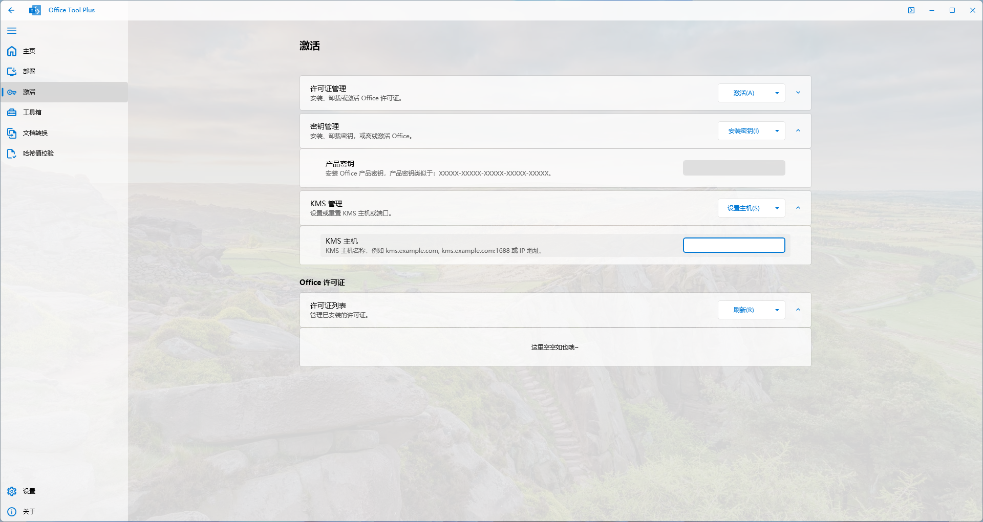Toggle the sidebar with the hamburger icon

click(12, 31)
